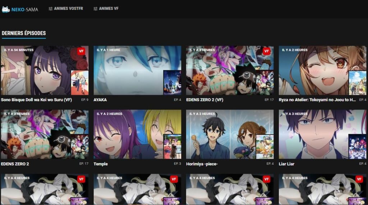
Task: Click the VF badge on Sono Bisque Doll
Action: 81,51
